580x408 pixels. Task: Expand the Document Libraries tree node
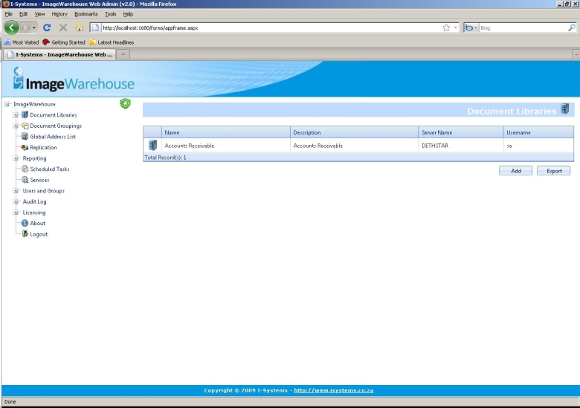(x=16, y=115)
